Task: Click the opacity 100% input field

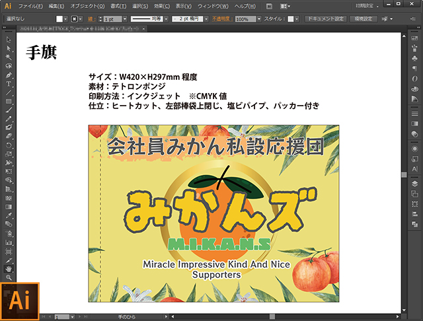Action: [x=245, y=19]
